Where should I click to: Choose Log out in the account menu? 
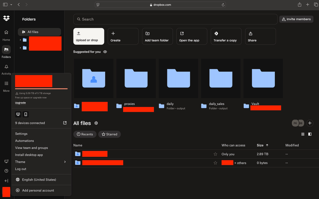pos(21,169)
